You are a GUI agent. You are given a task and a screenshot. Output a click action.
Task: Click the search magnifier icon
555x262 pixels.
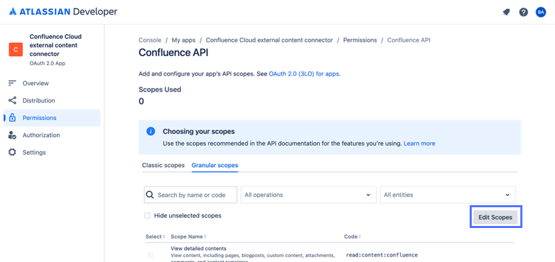pos(150,195)
